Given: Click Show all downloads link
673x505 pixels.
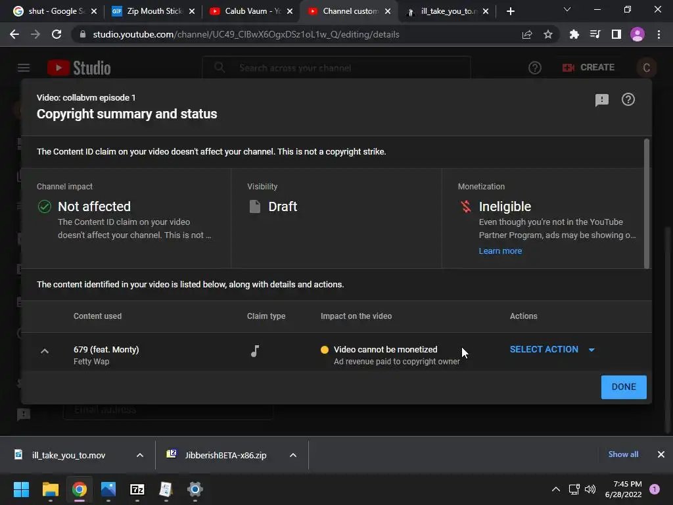Looking at the screenshot, I should pos(623,454).
